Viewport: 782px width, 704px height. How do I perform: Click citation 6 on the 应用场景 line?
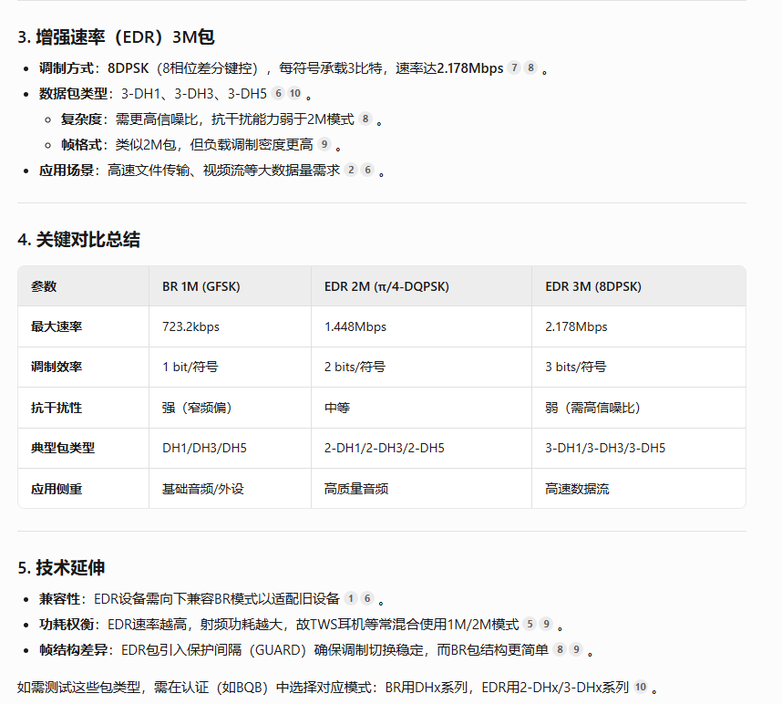[x=367, y=171]
